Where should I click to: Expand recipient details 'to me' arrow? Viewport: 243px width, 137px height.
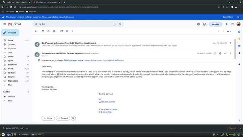(47, 56)
